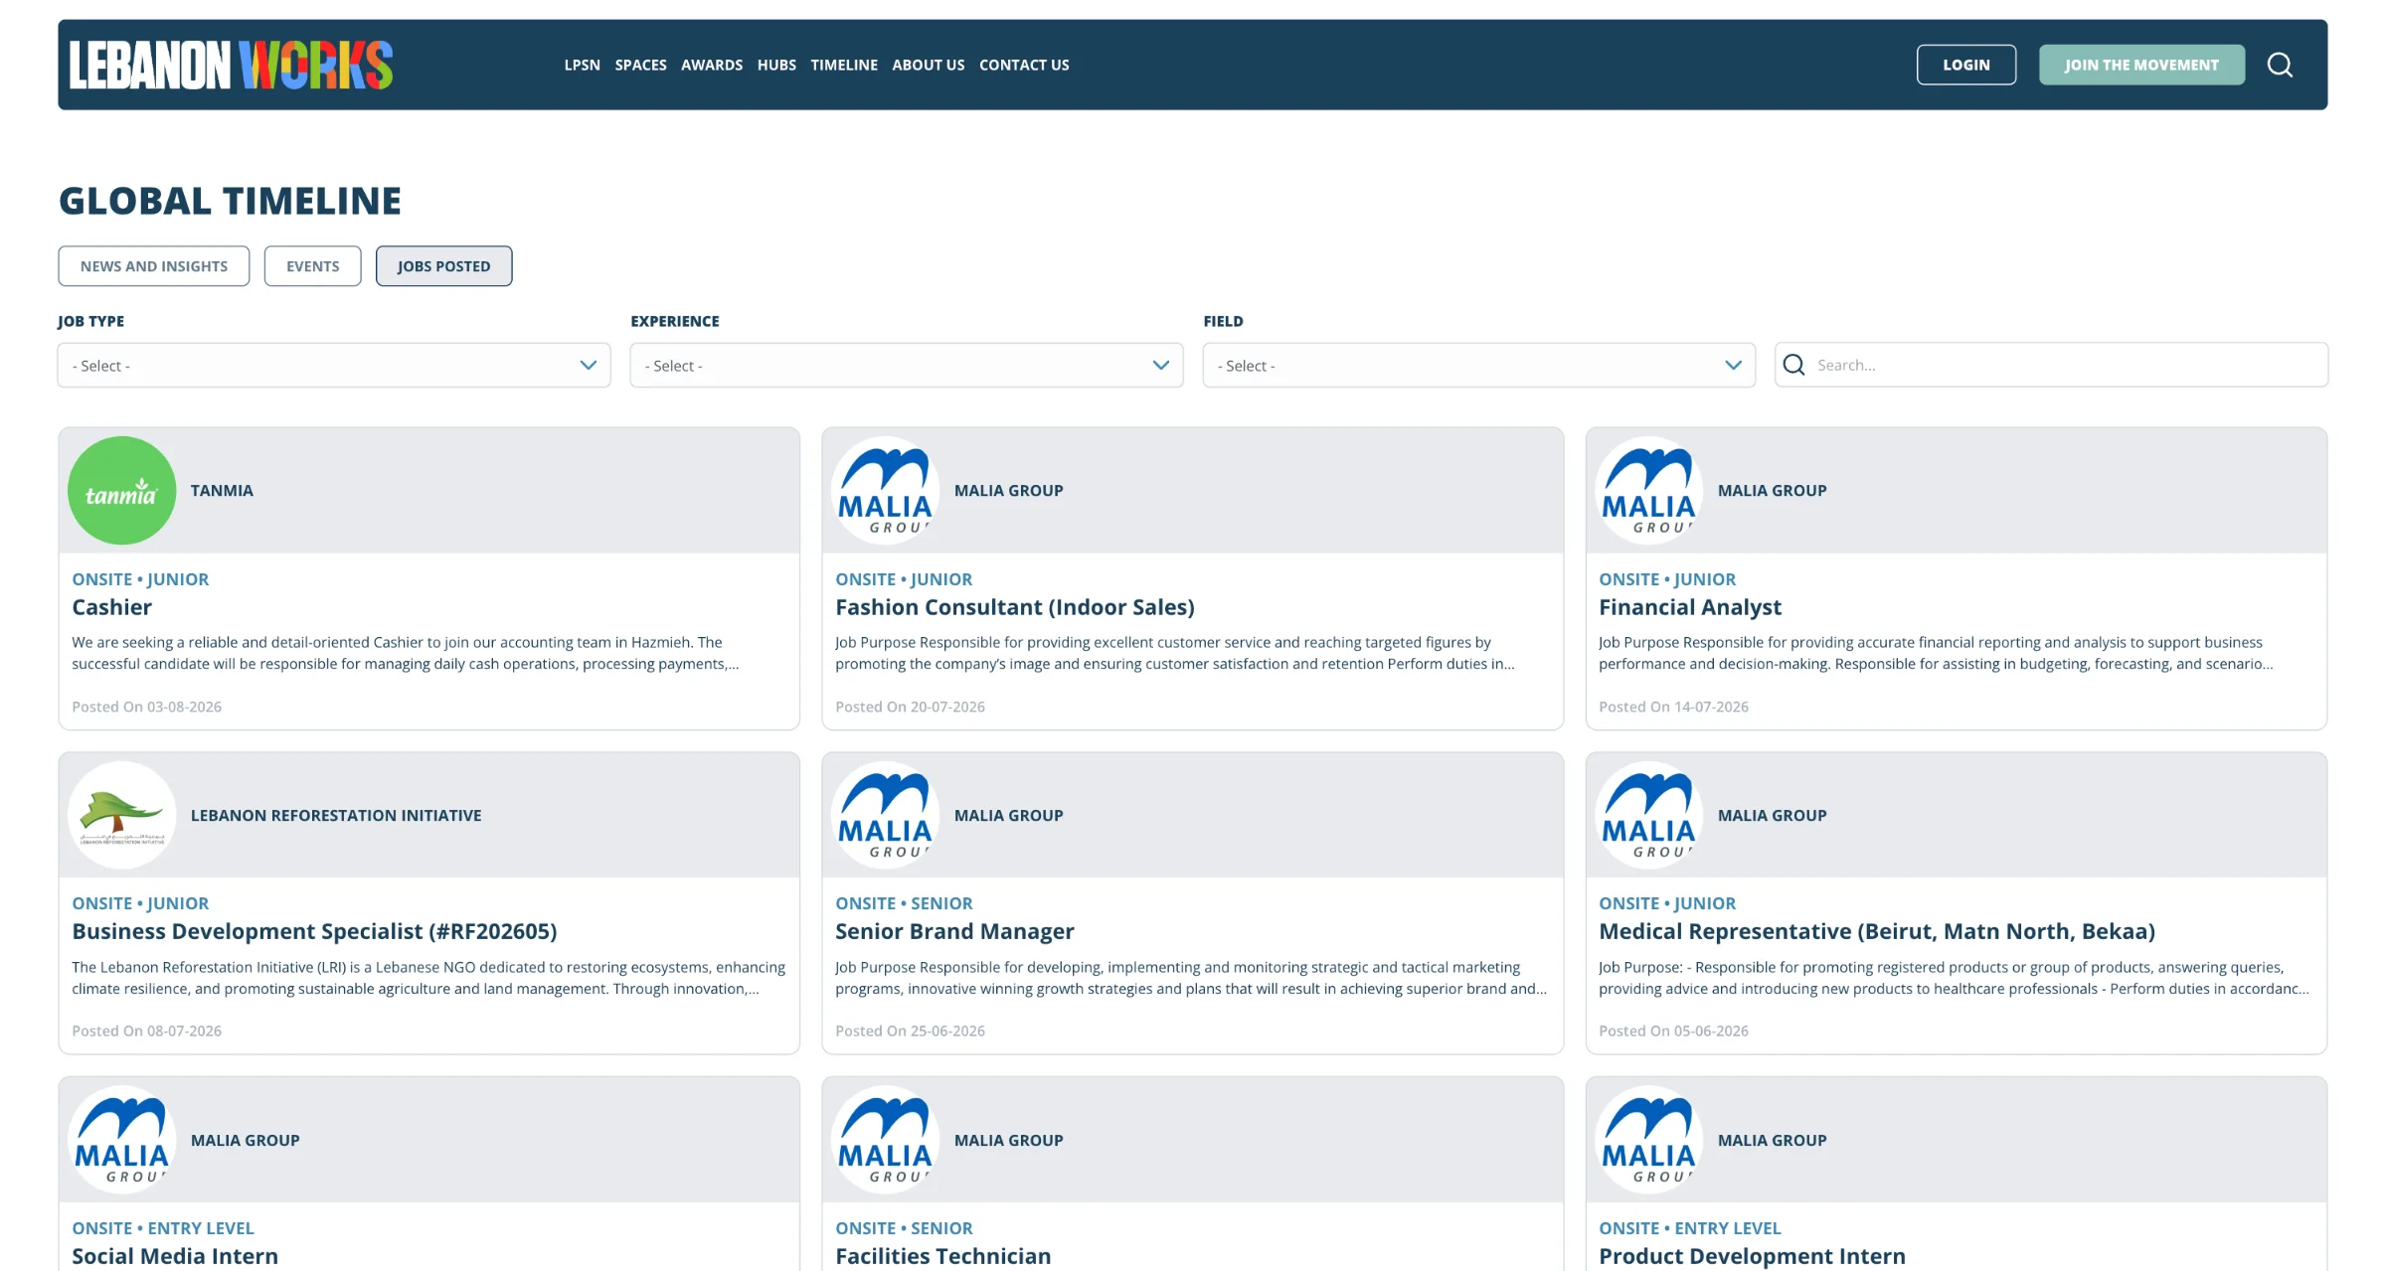Click Posted On 08-07-2026 date
Viewport: 2386px width, 1271px height.
pos(146,1031)
